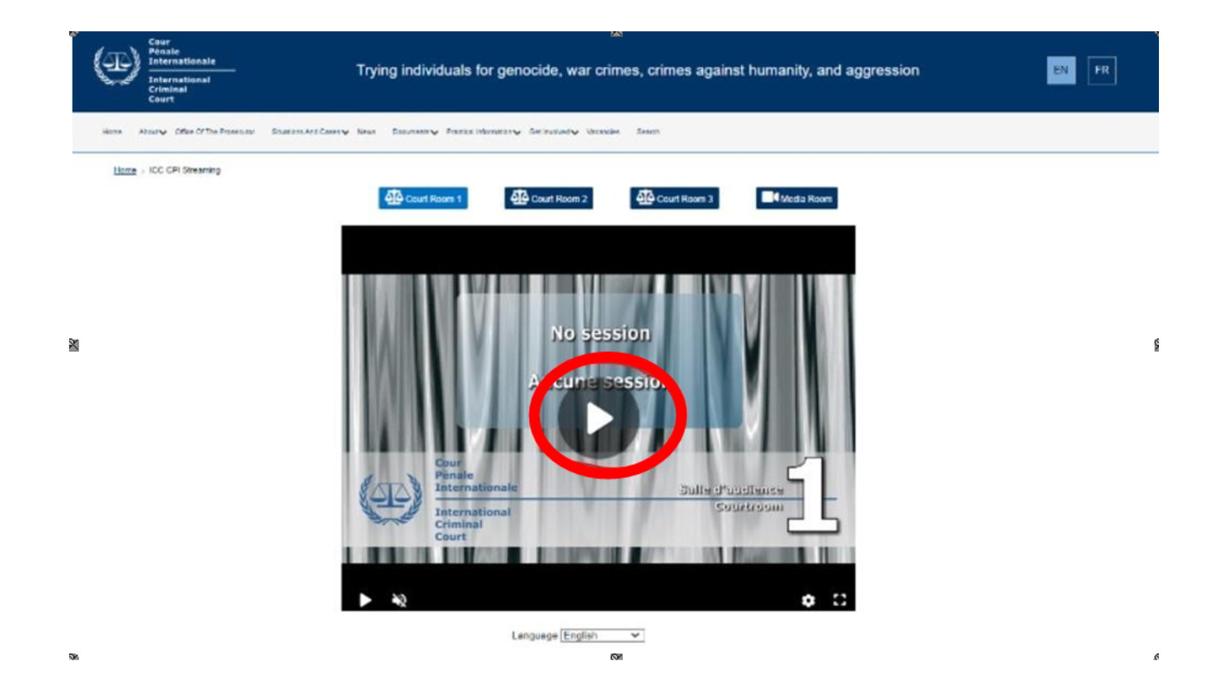Click the ICC scales logo in the header

pos(117,65)
